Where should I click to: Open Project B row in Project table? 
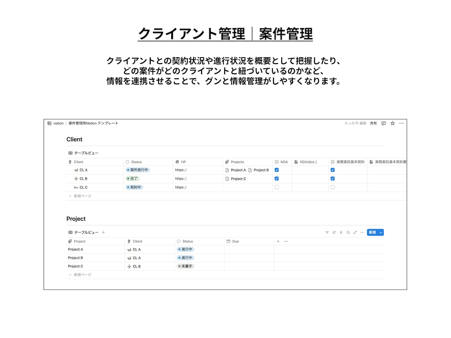pos(75,258)
